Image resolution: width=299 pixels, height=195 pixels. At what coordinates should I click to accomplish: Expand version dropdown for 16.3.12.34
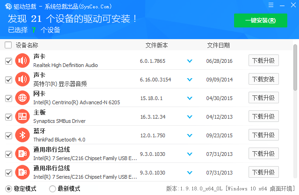(190, 117)
